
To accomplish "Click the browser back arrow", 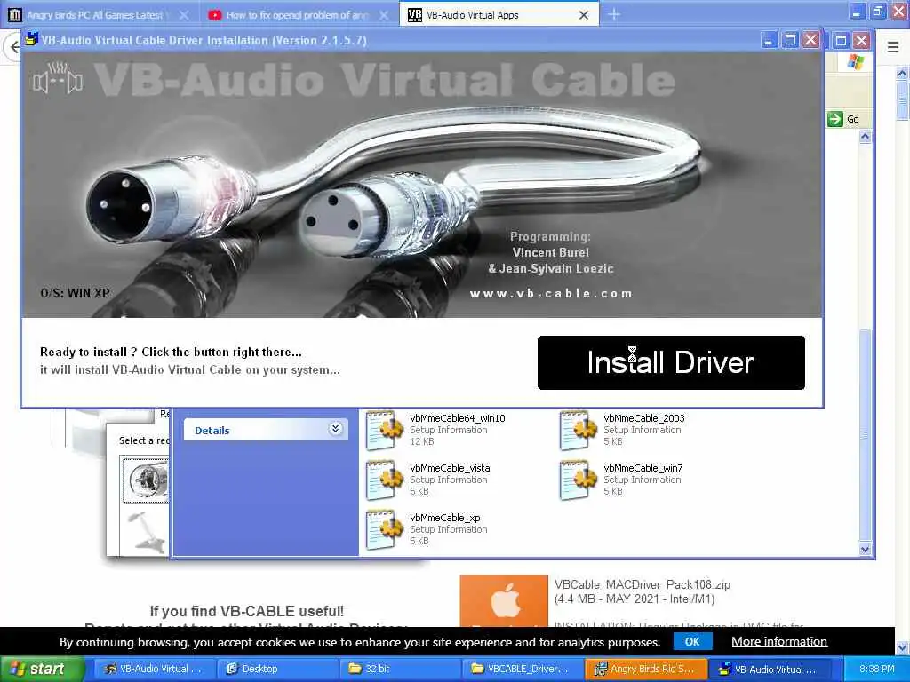I will coord(14,47).
